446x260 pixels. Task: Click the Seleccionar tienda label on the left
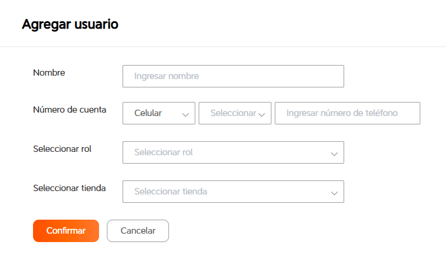(69, 188)
